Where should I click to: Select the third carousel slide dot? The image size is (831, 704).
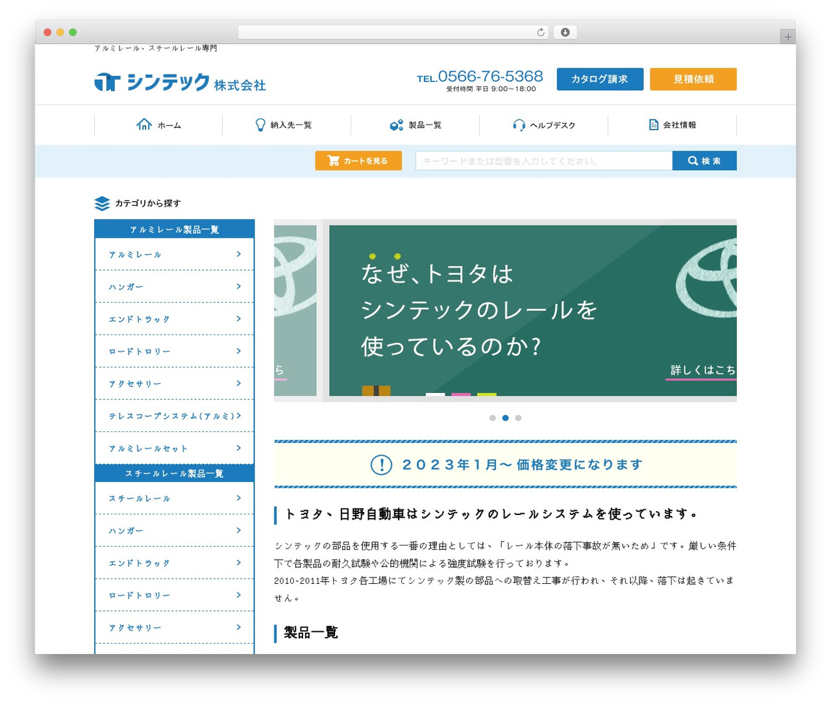pyautogui.click(x=518, y=418)
